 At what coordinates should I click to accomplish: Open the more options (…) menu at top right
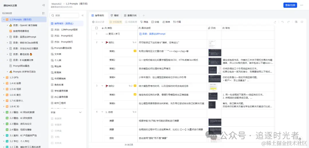point(302,5)
